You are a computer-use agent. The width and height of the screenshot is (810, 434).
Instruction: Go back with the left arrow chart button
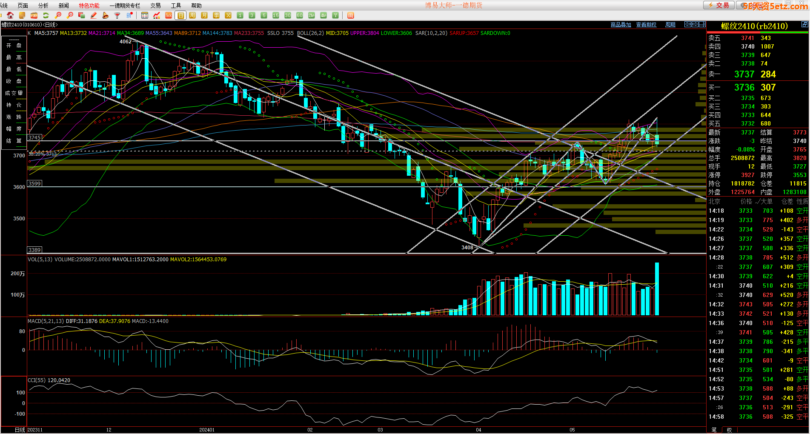pos(687,24)
